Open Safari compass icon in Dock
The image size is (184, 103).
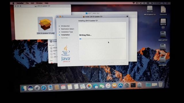(43, 88)
